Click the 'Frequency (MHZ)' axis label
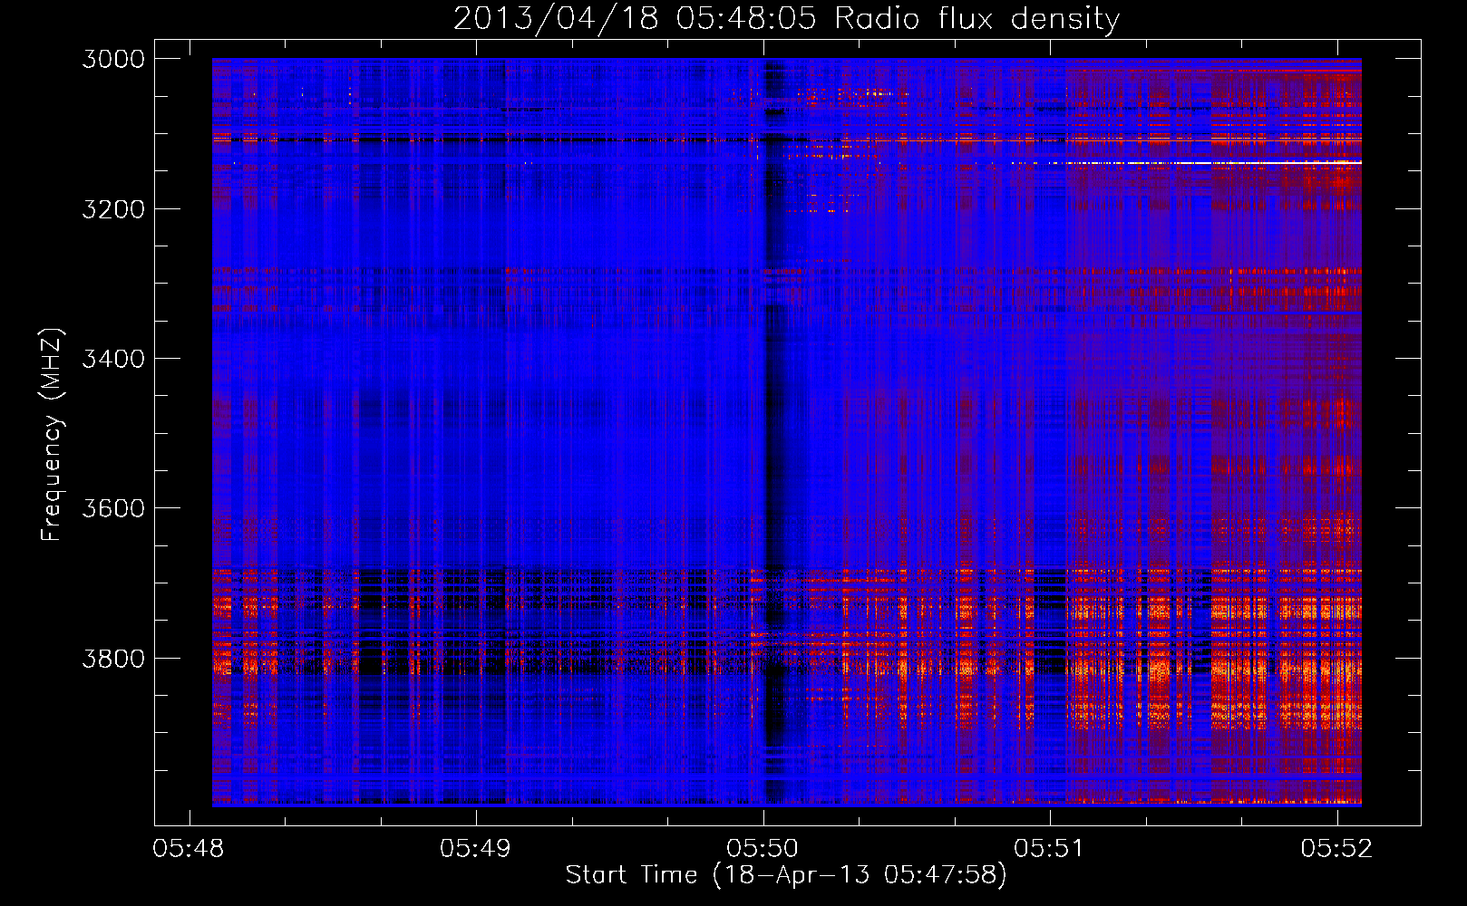The height and width of the screenshot is (906, 1467). (52, 435)
